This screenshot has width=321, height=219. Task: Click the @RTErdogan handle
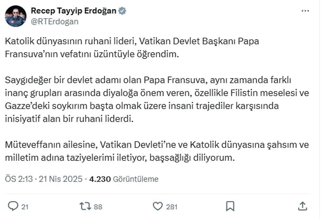pos(54,22)
